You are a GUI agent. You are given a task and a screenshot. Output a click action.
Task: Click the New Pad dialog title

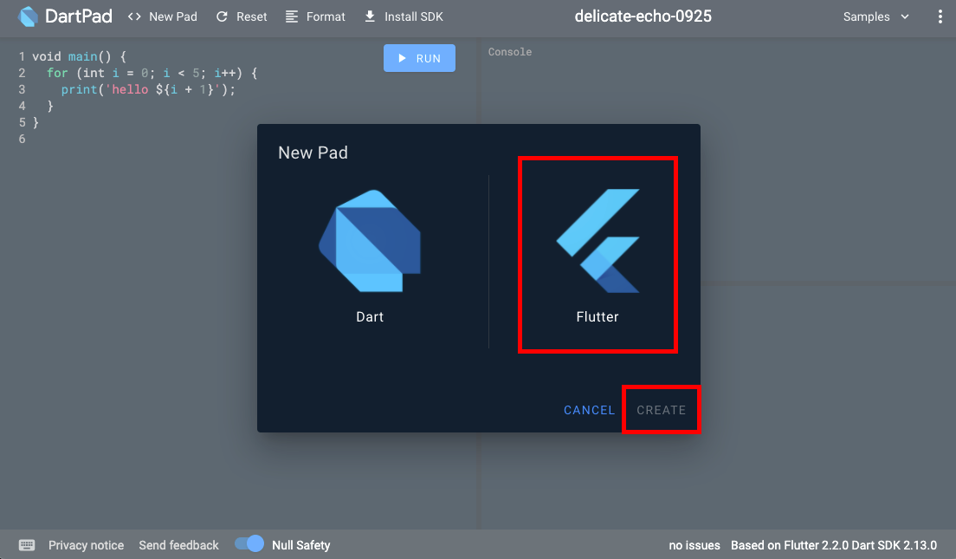click(x=313, y=153)
